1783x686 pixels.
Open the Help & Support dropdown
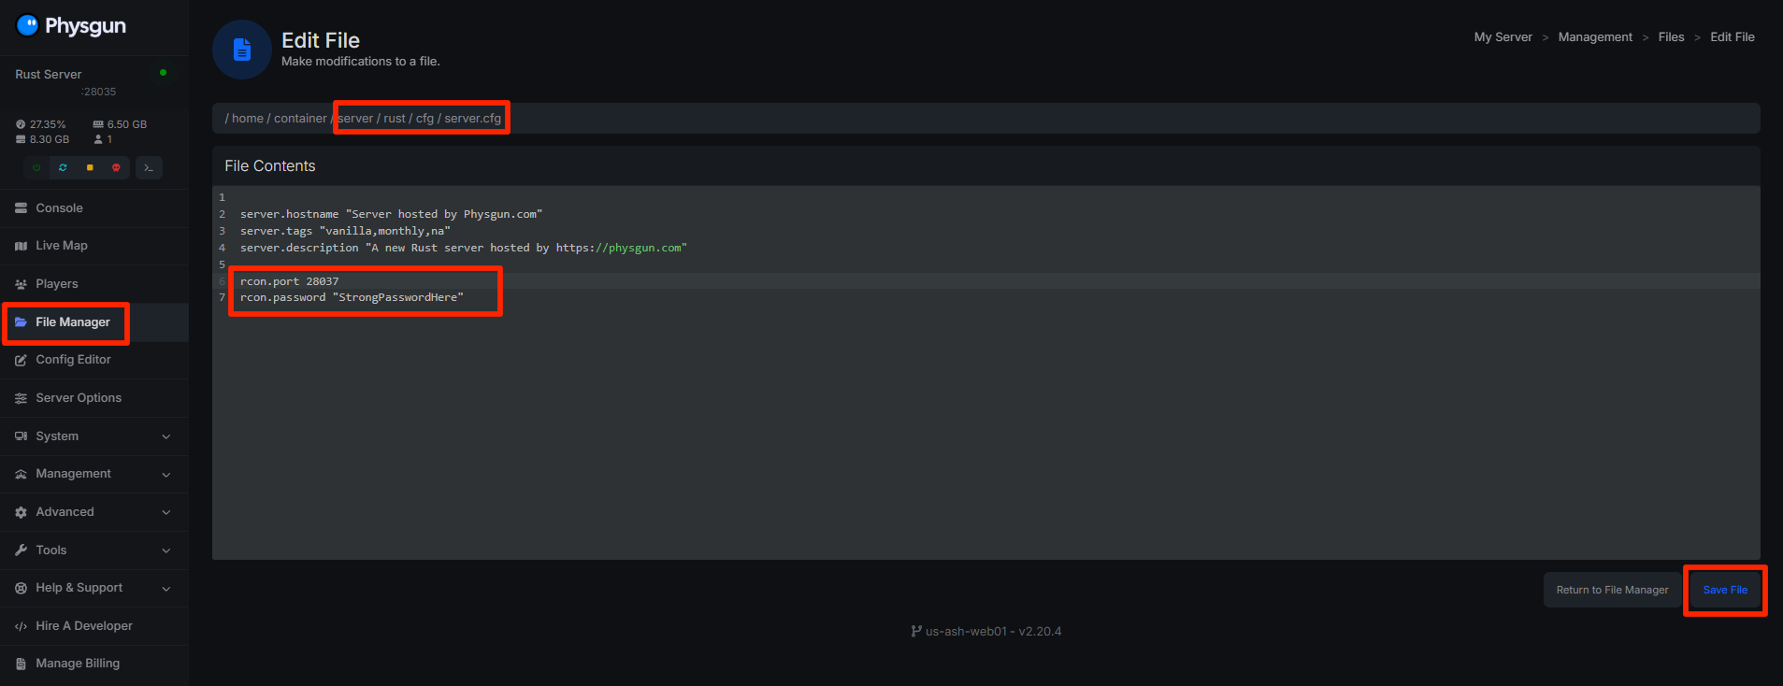93,588
